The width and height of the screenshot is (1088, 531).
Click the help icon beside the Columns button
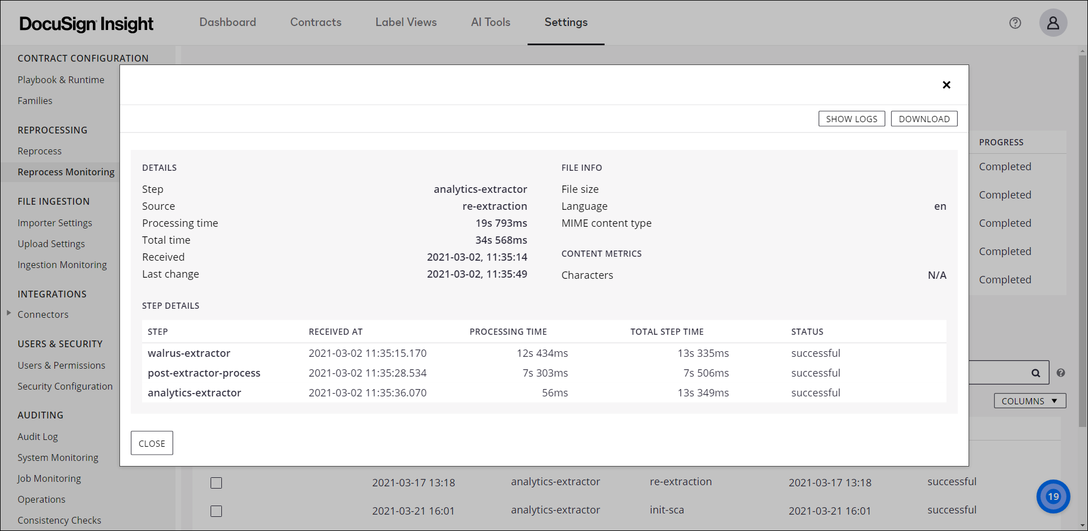[1061, 373]
